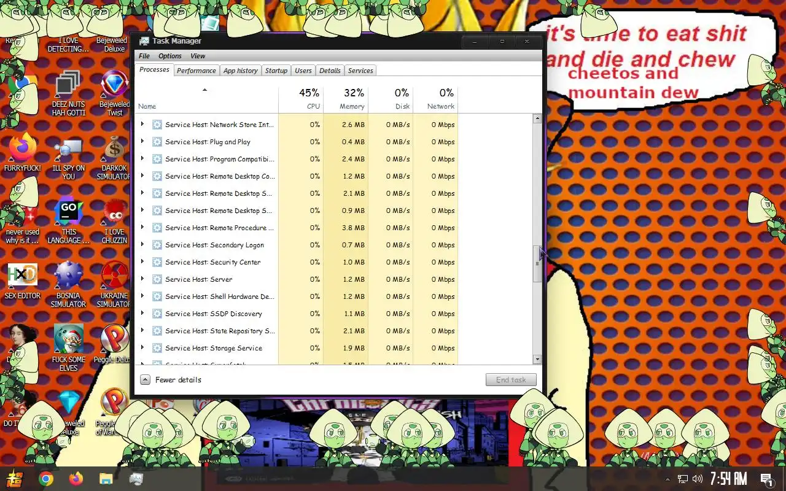This screenshot has height=491, width=786.
Task: Click the gear icon of Service Host: Plug and Play
Action: click(x=157, y=142)
